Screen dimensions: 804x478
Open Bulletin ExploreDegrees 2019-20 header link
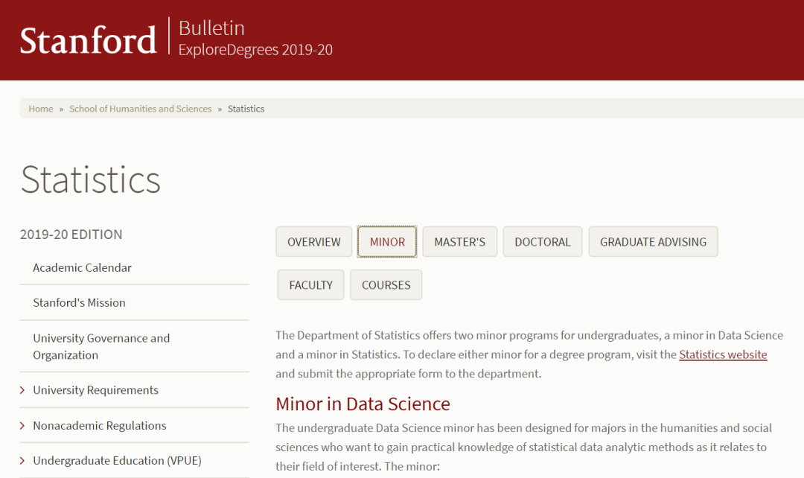(255, 39)
